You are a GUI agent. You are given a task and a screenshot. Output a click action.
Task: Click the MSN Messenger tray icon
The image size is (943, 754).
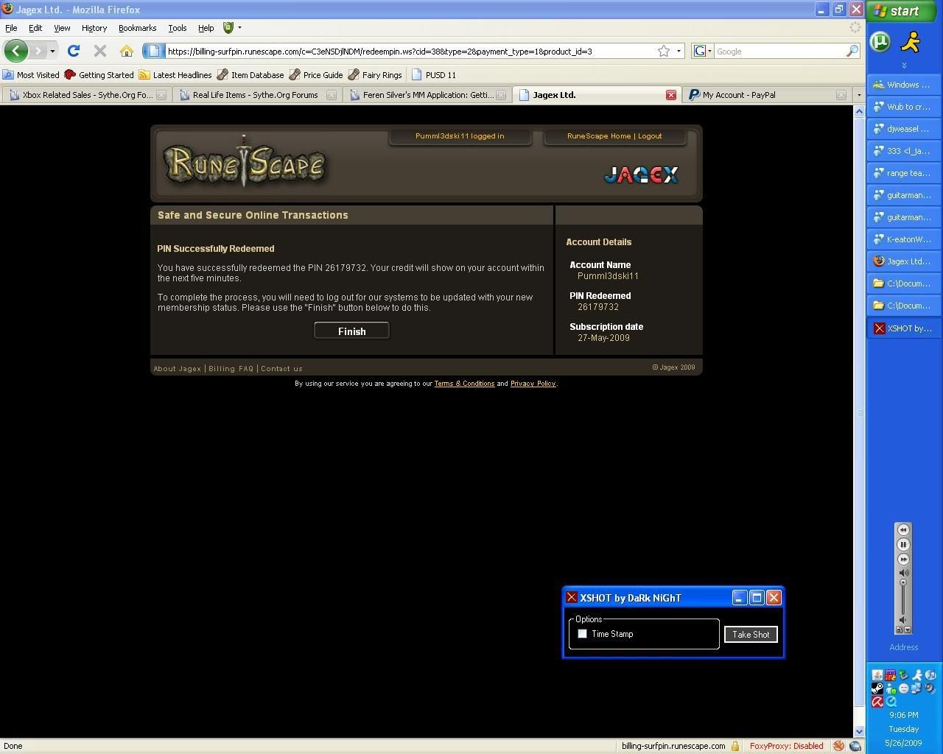click(891, 688)
